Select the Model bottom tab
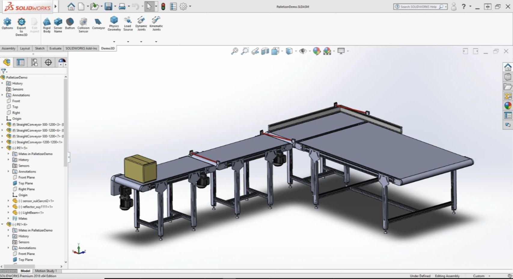This screenshot has height=279, width=513. 25,271
